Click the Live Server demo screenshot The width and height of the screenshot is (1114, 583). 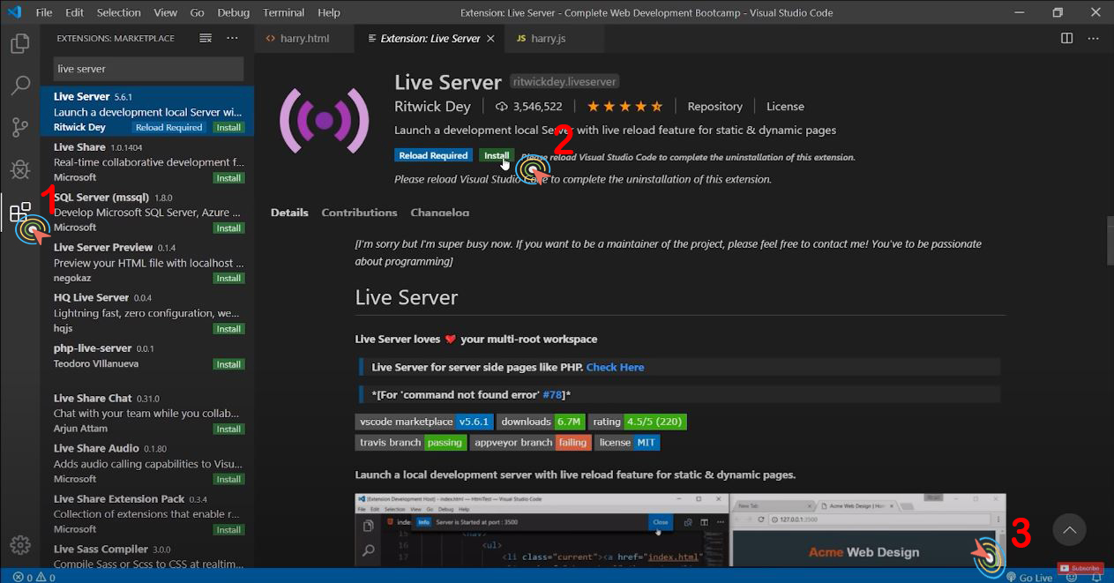680,530
